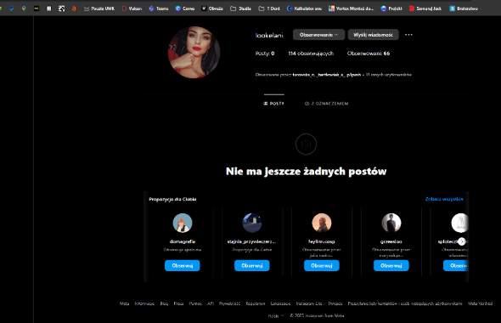The width and height of the screenshot is (501, 323).
Task: Click the Wyślij wiadomość button
Action: point(373,35)
